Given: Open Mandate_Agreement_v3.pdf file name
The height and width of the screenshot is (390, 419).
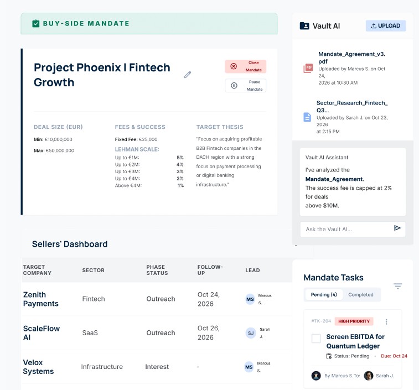Looking at the screenshot, I should point(351,58).
